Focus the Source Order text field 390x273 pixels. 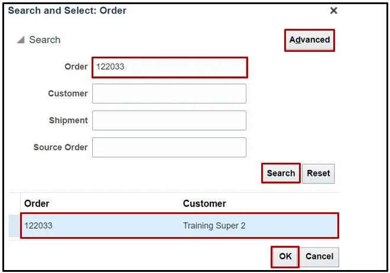tap(169, 147)
